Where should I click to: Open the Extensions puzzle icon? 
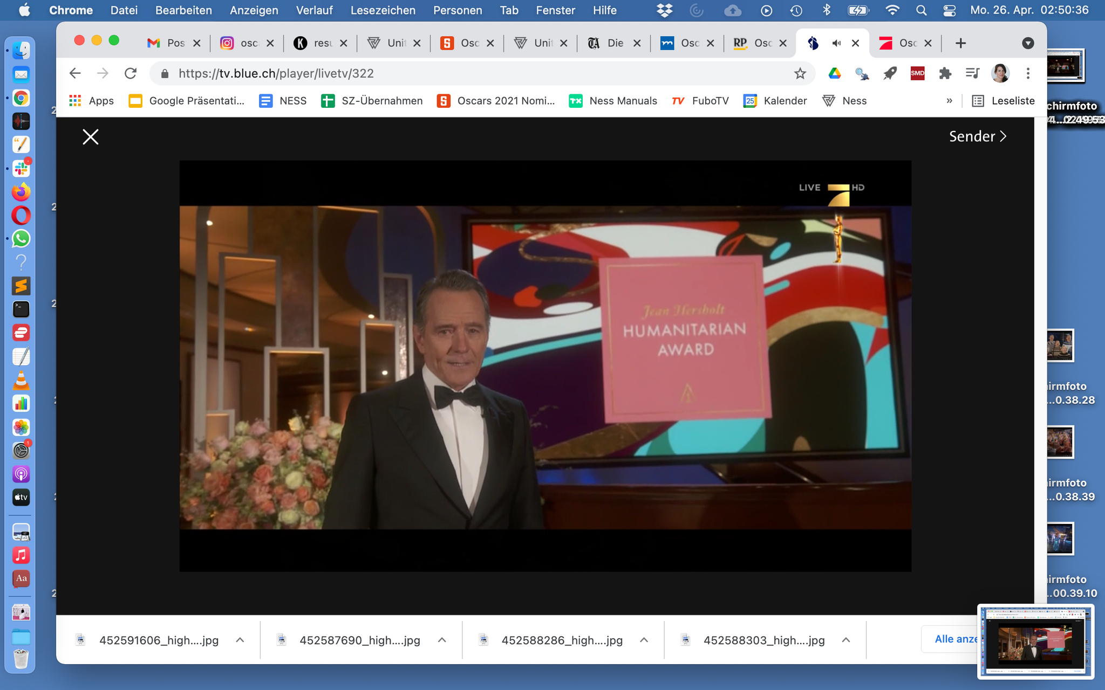click(945, 73)
